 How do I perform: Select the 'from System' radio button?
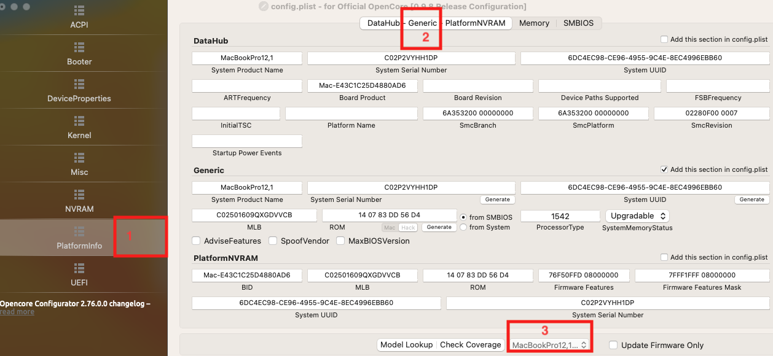pyautogui.click(x=464, y=227)
